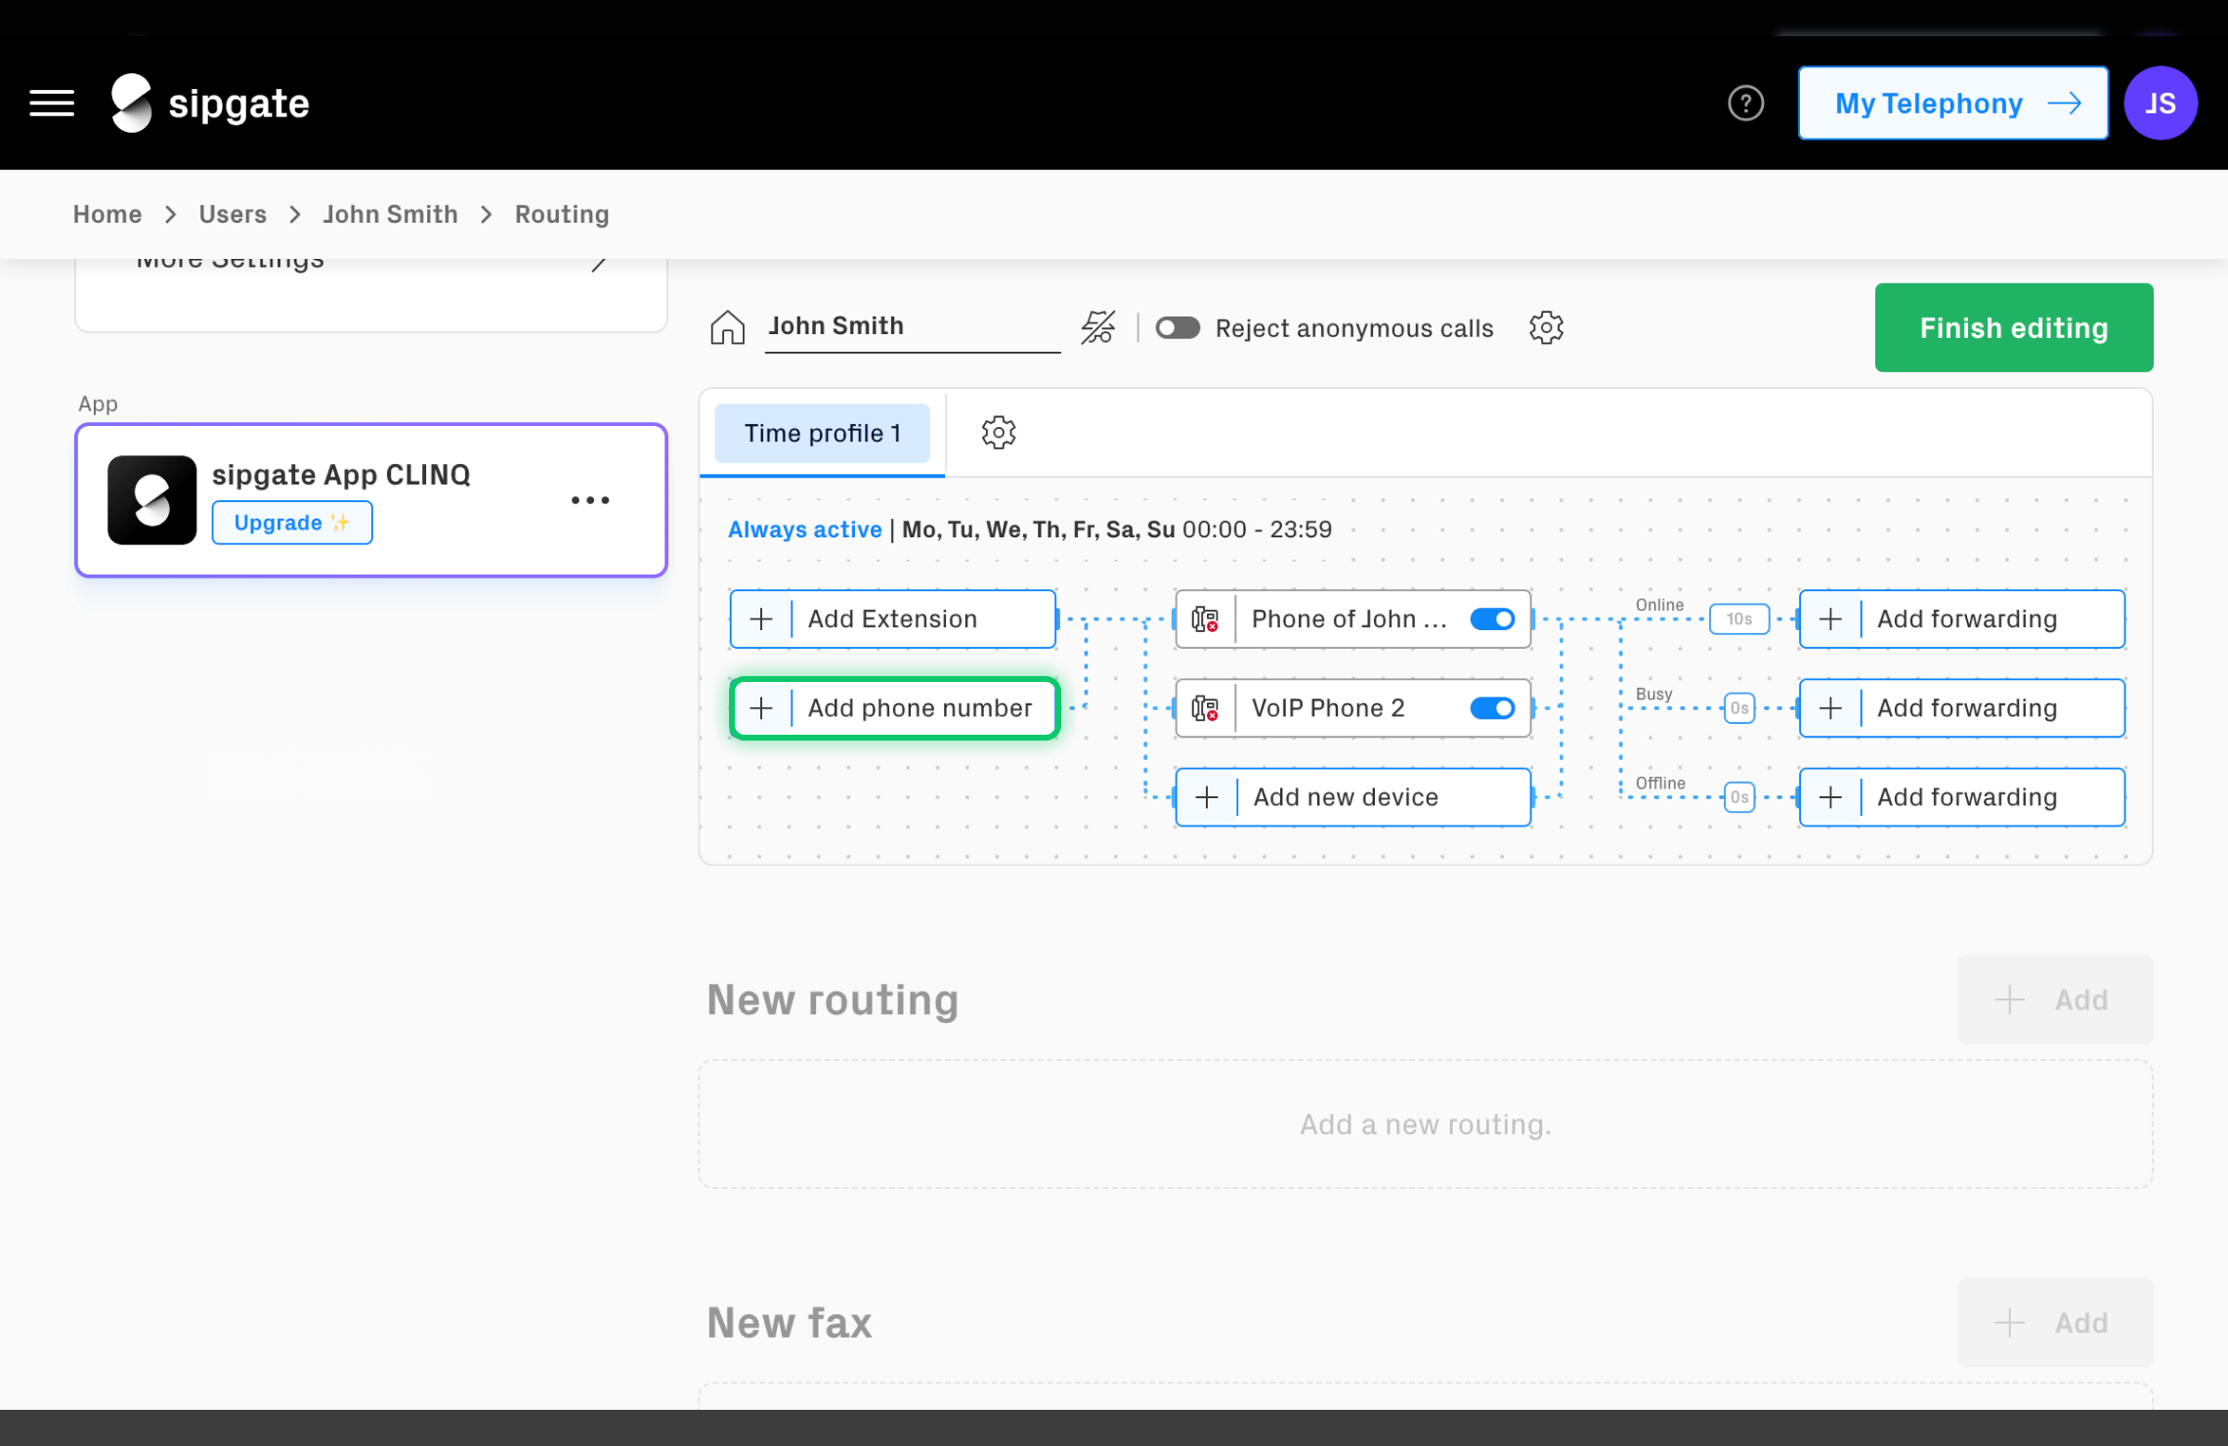Click the VoIP Phone 2 label
The height and width of the screenshot is (1446, 2228).
tap(1327, 707)
